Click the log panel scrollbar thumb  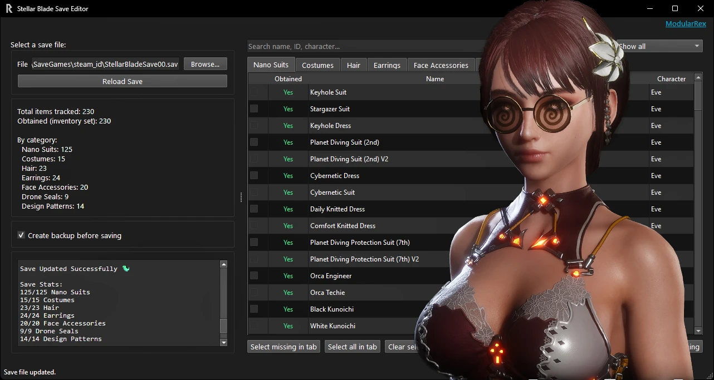(224, 325)
